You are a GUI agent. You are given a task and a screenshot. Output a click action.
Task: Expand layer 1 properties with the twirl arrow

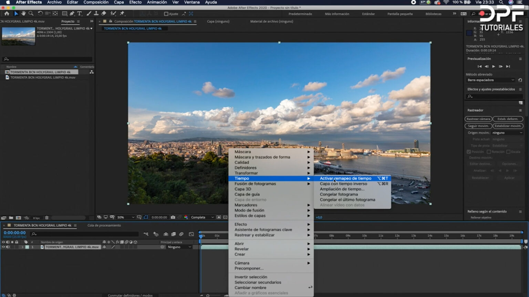point(22,247)
